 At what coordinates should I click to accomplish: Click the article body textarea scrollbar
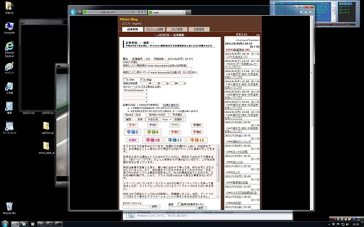point(217,171)
